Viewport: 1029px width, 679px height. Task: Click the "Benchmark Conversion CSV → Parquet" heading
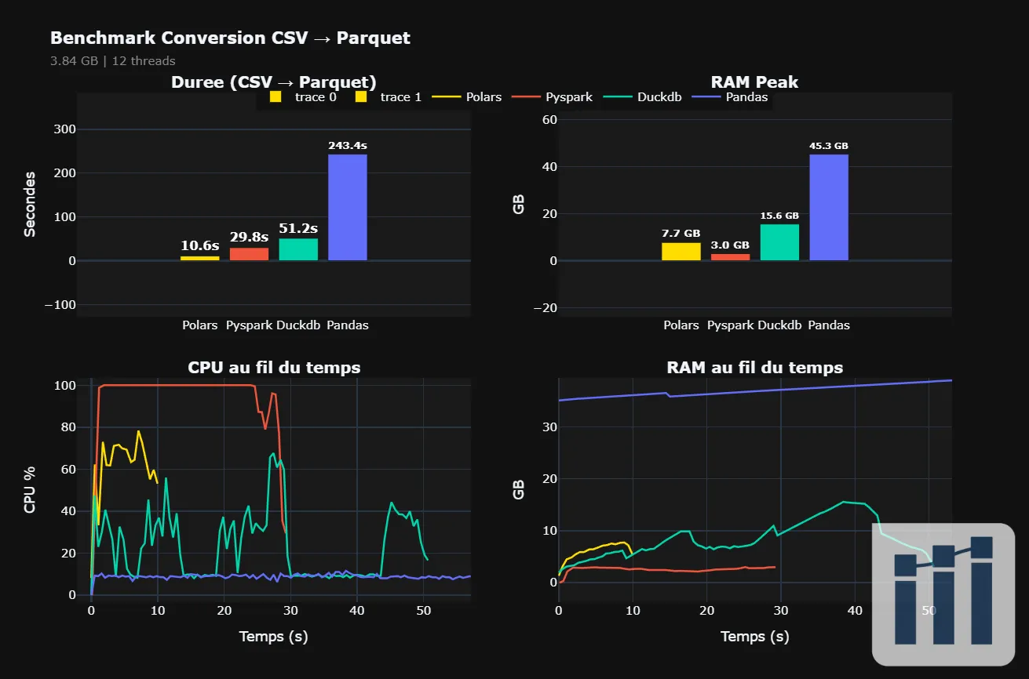(x=230, y=38)
